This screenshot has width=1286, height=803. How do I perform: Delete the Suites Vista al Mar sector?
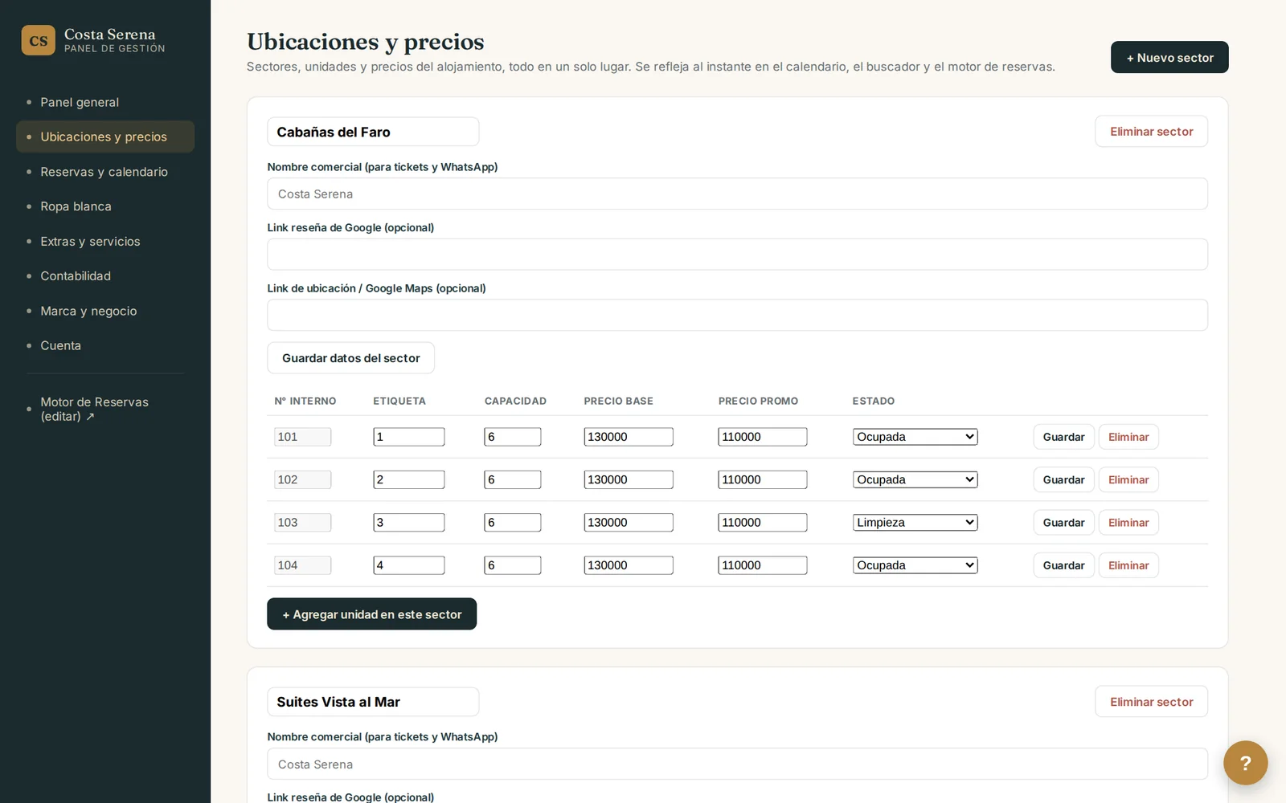click(1151, 701)
